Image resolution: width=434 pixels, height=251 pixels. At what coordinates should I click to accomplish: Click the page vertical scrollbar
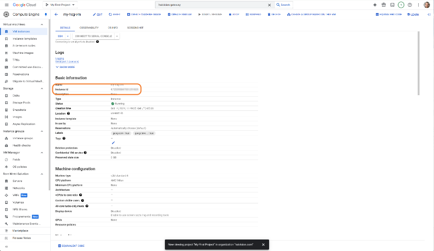pos(418,63)
